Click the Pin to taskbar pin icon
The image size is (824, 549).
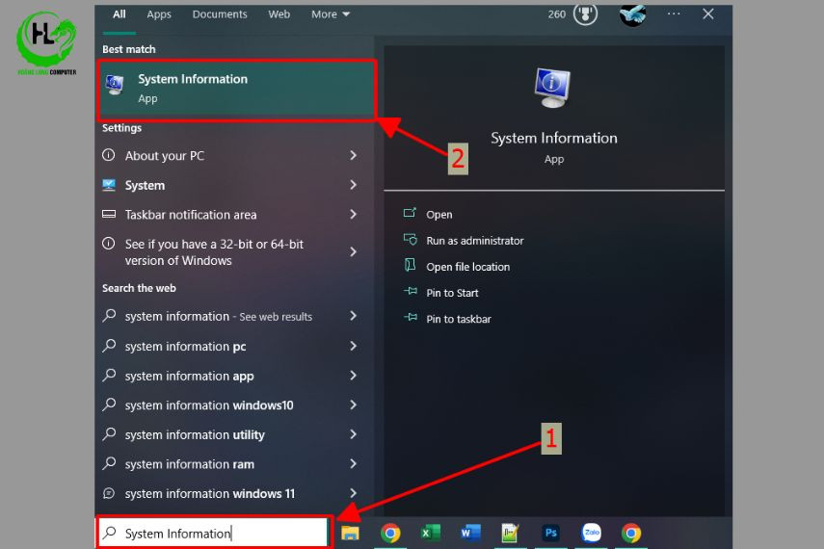pyautogui.click(x=410, y=317)
